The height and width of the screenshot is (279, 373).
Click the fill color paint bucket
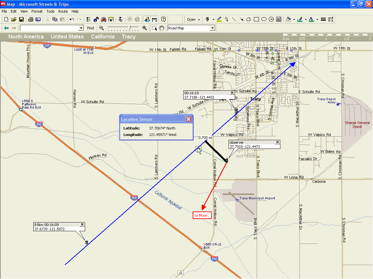point(288,19)
